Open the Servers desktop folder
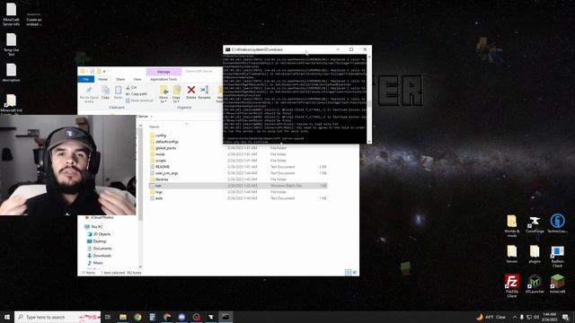This screenshot has height=323, width=575. coord(512,254)
